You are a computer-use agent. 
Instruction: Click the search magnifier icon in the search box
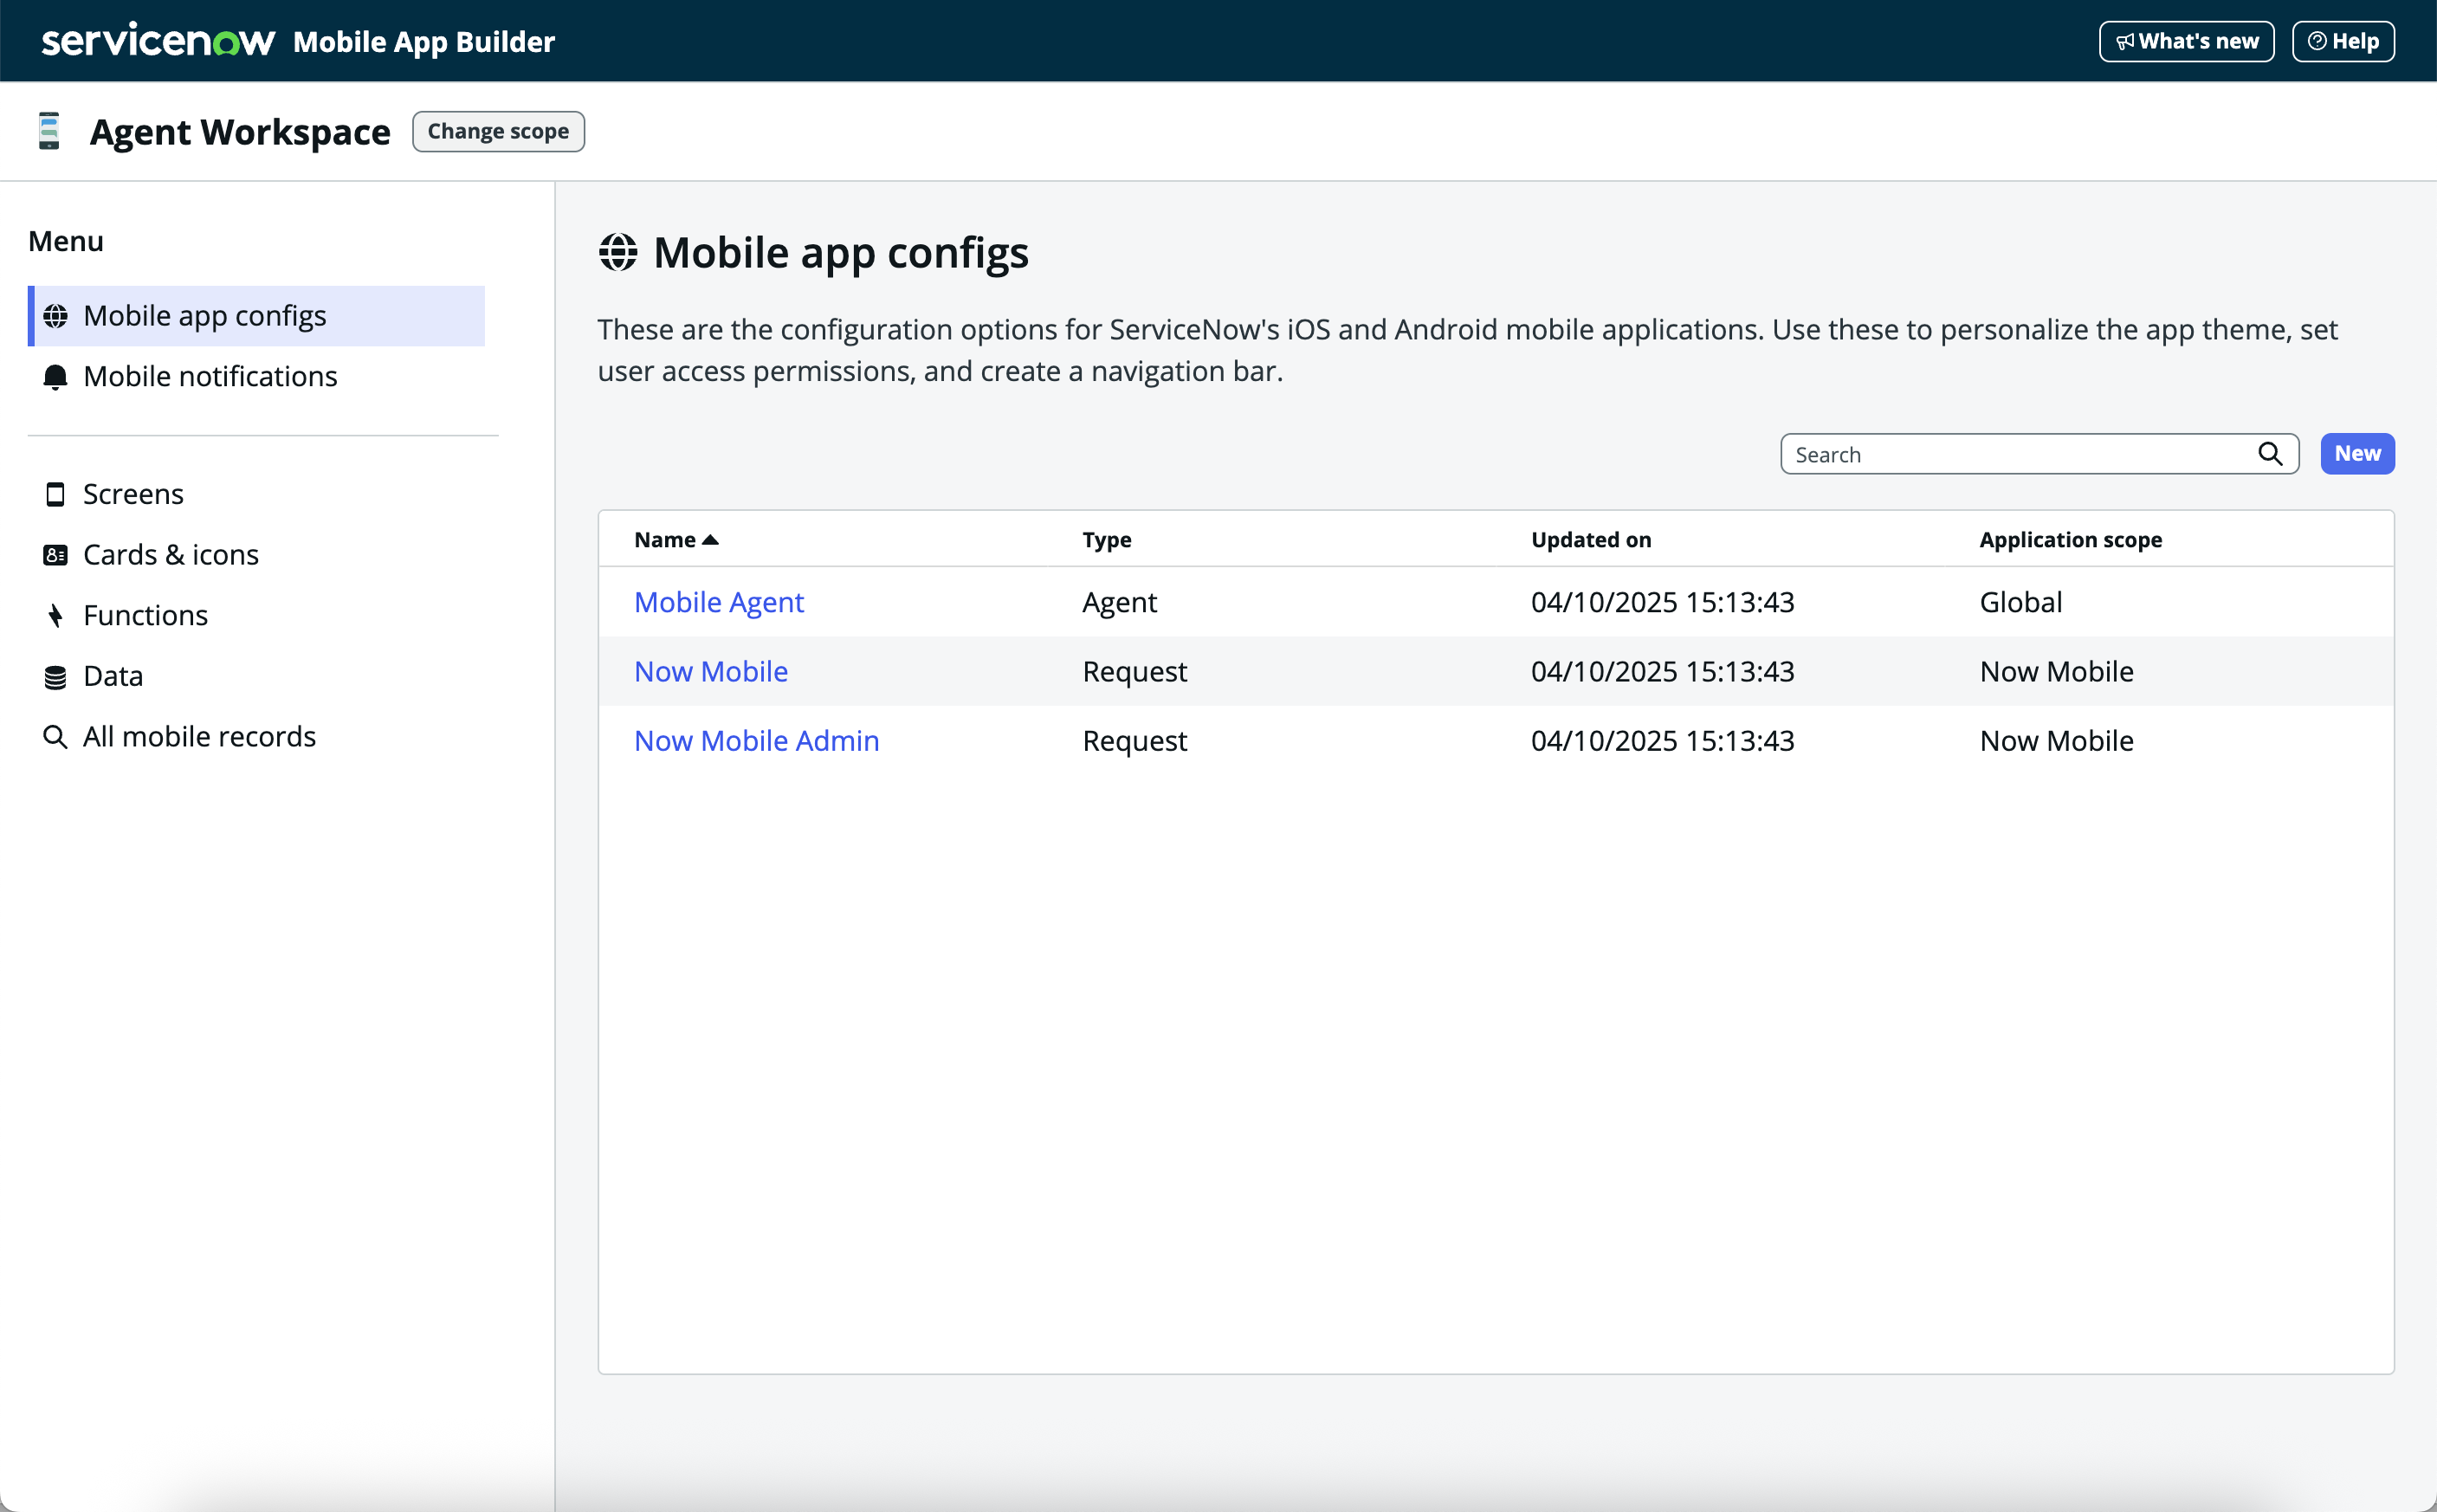click(x=2270, y=454)
